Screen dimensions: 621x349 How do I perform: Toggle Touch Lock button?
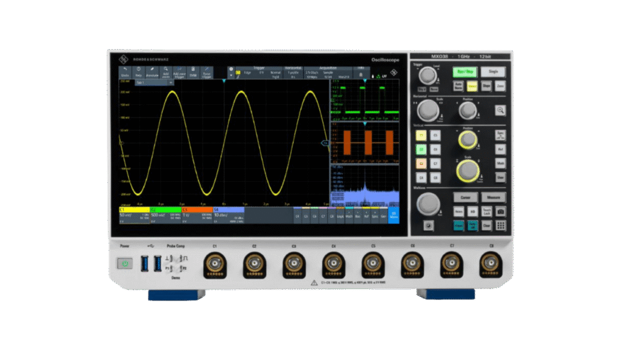coord(486,211)
